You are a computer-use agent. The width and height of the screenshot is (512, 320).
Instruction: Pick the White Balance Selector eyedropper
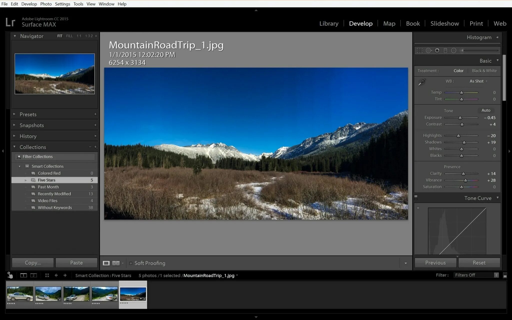[x=422, y=82]
